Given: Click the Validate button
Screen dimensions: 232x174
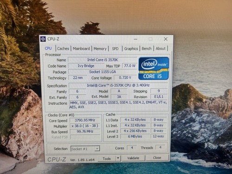Looking at the screenshot, I should pyautogui.click(x=133, y=158).
